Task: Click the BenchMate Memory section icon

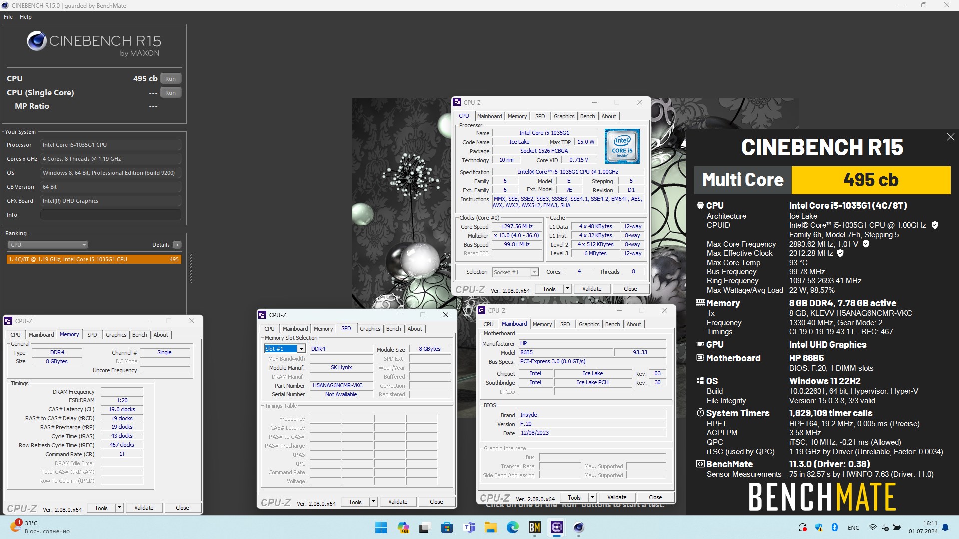Action: pos(700,303)
